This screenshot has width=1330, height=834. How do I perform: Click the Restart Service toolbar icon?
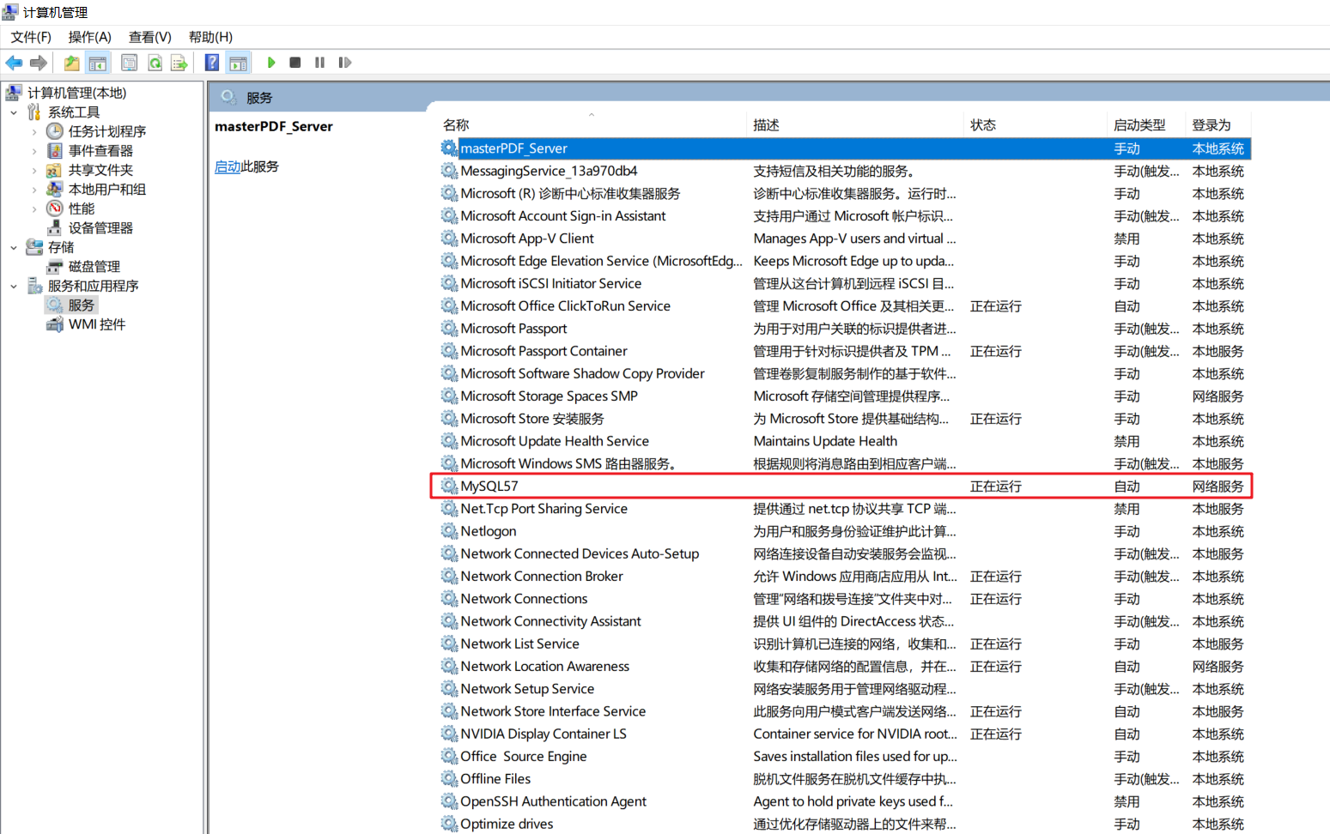pos(345,63)
